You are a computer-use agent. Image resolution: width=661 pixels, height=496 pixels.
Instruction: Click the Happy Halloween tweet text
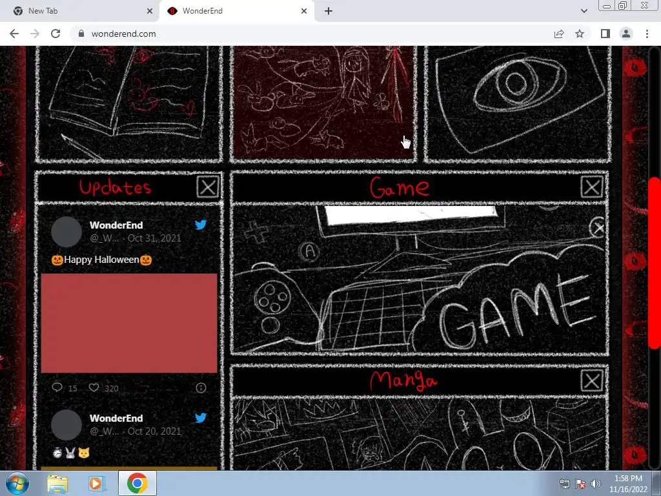coord(101,260)
